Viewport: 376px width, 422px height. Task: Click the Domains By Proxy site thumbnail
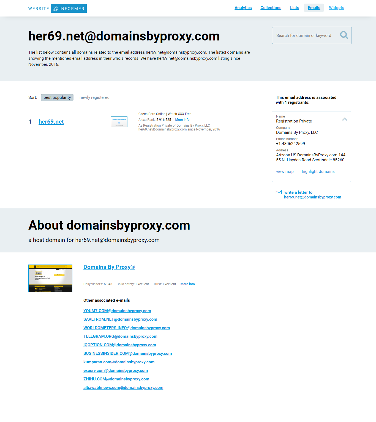[50, 278]
